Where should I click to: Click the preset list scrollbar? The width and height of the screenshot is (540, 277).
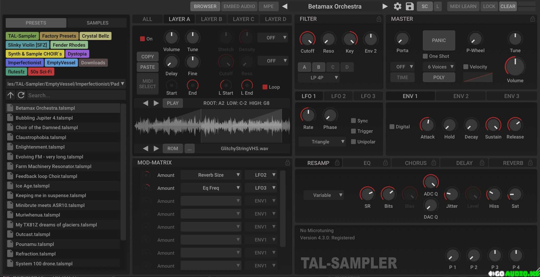(x=123, y=172)
